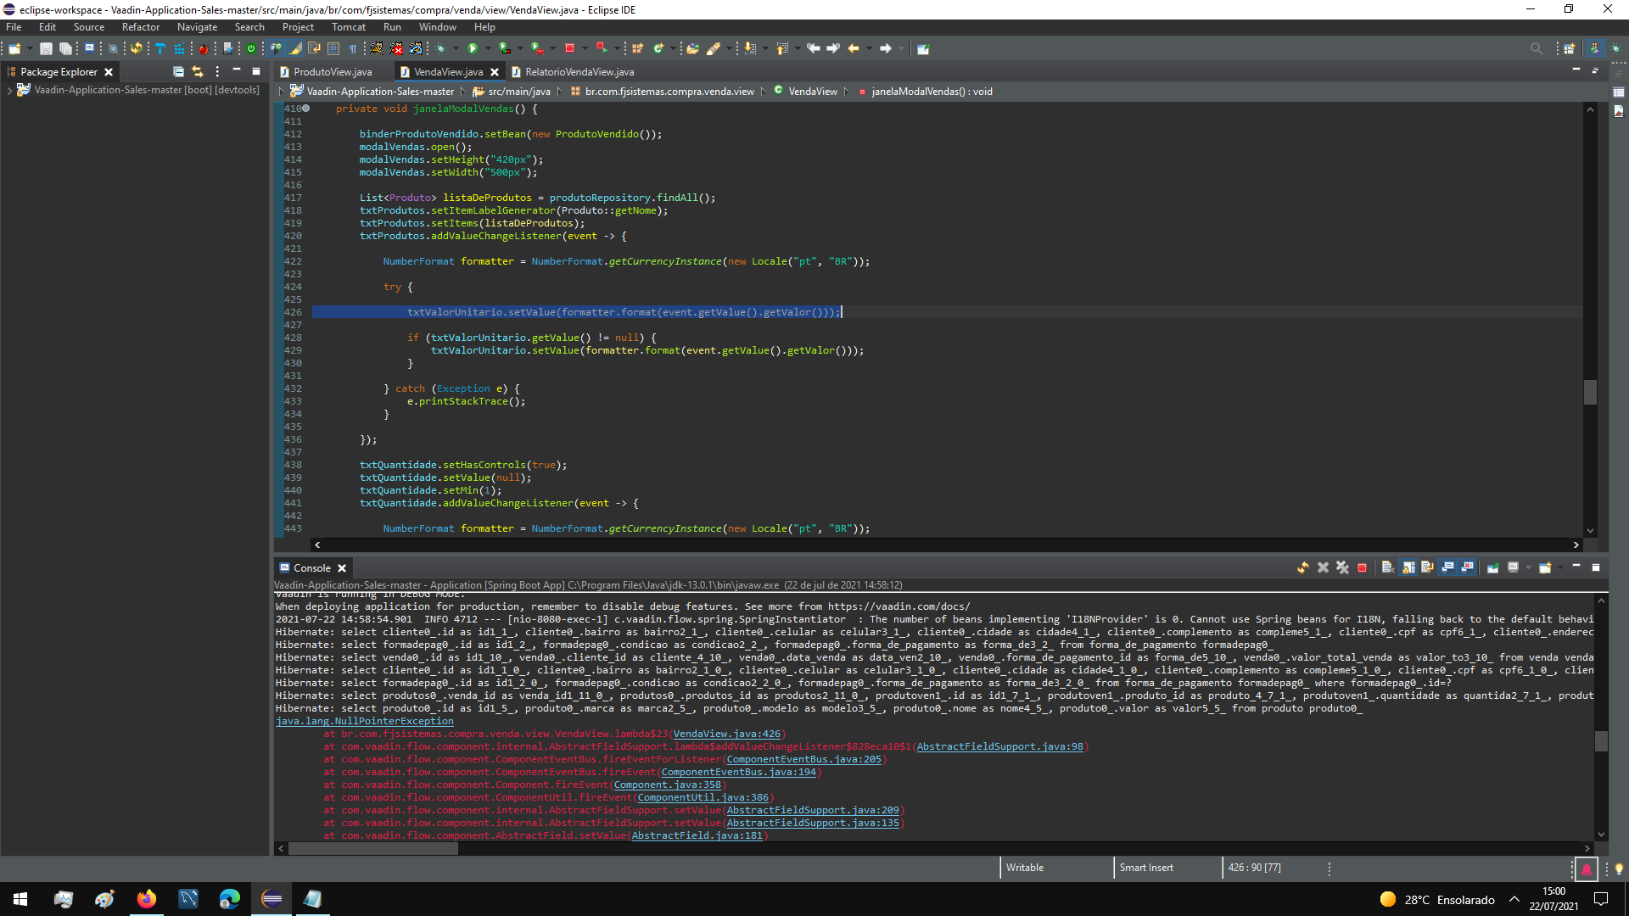Screen dimensions: 1629x916
Task: Terminate the application with the console's red stop button
Action: tap(1362, 568)
